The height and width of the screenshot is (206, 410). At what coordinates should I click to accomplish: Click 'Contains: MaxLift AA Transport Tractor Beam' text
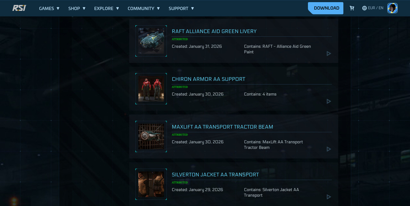pyautogui.click(x=274, y=145)
